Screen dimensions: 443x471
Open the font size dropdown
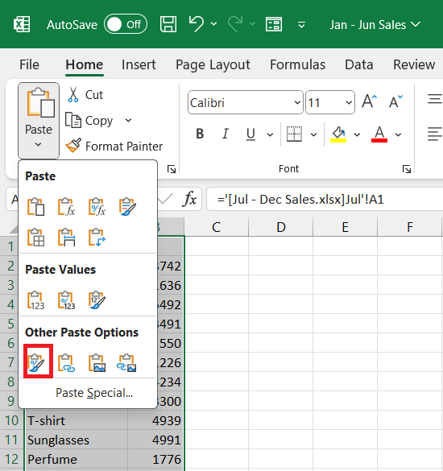[349, 103]
